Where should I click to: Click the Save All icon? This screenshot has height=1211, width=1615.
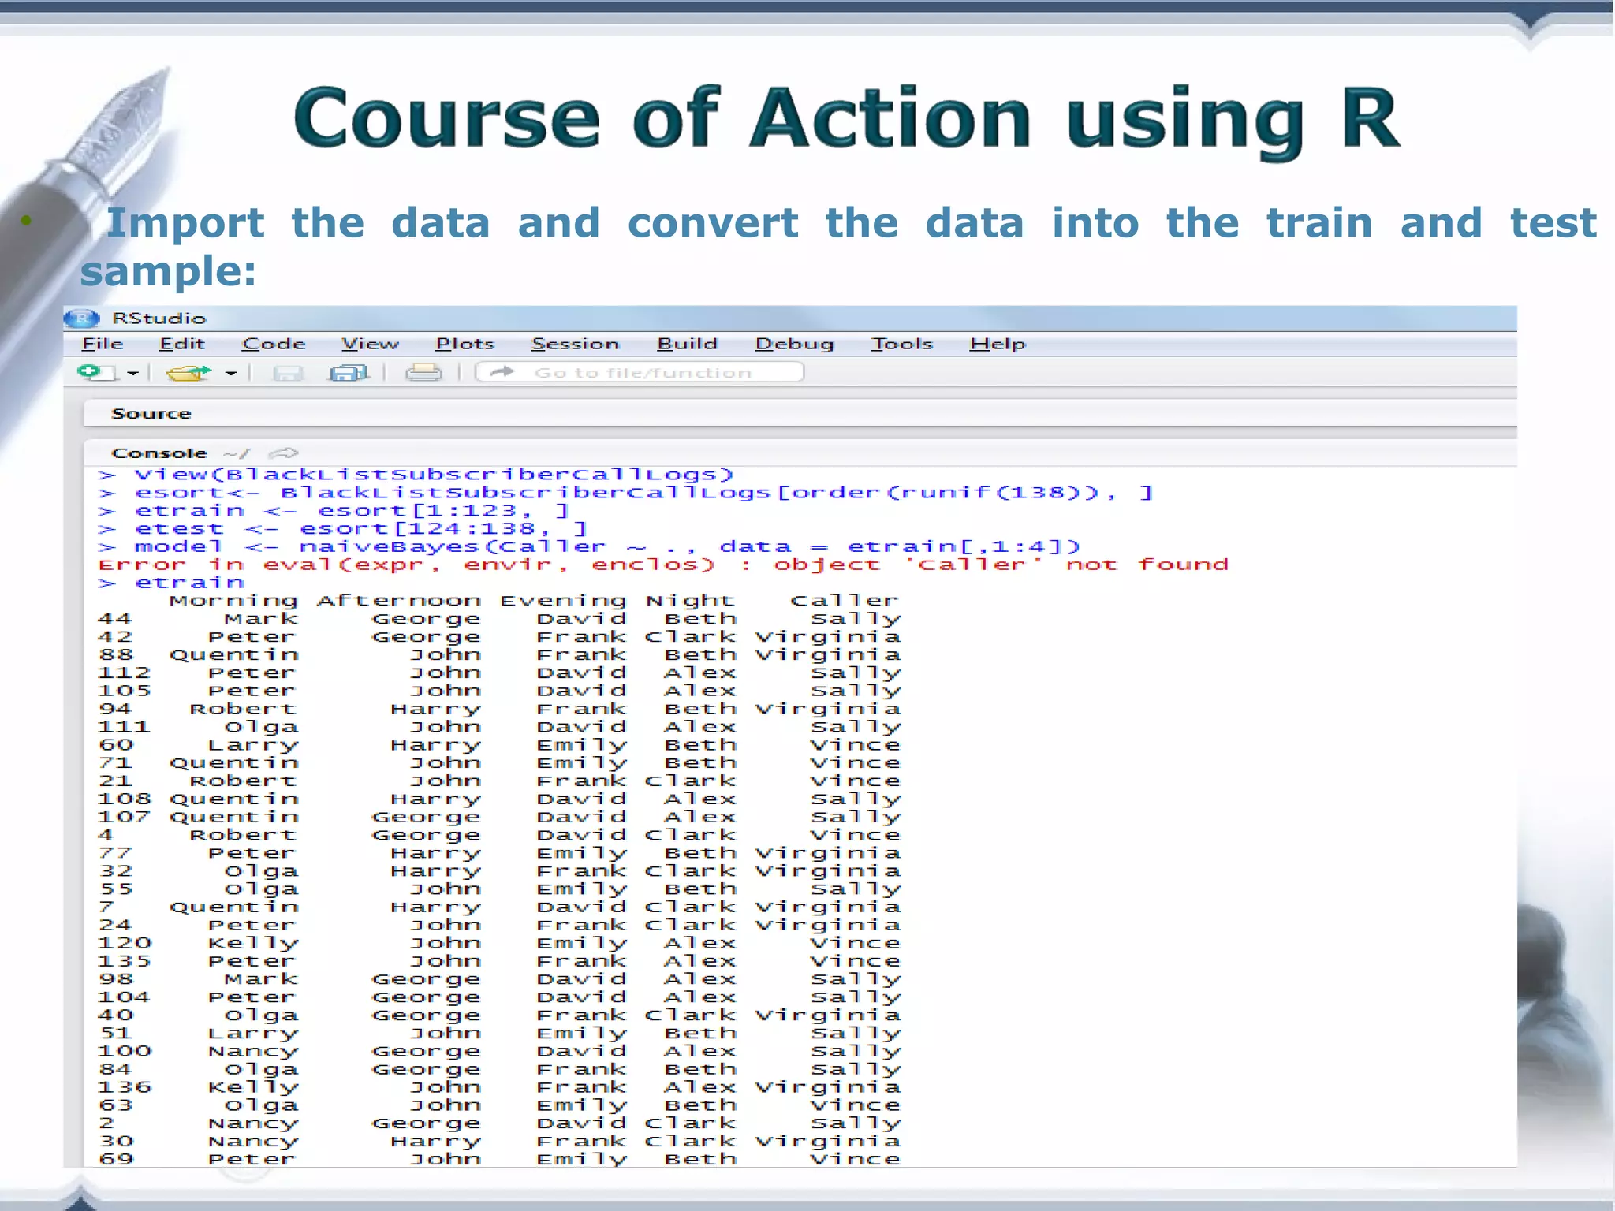(x=349, y=373)
